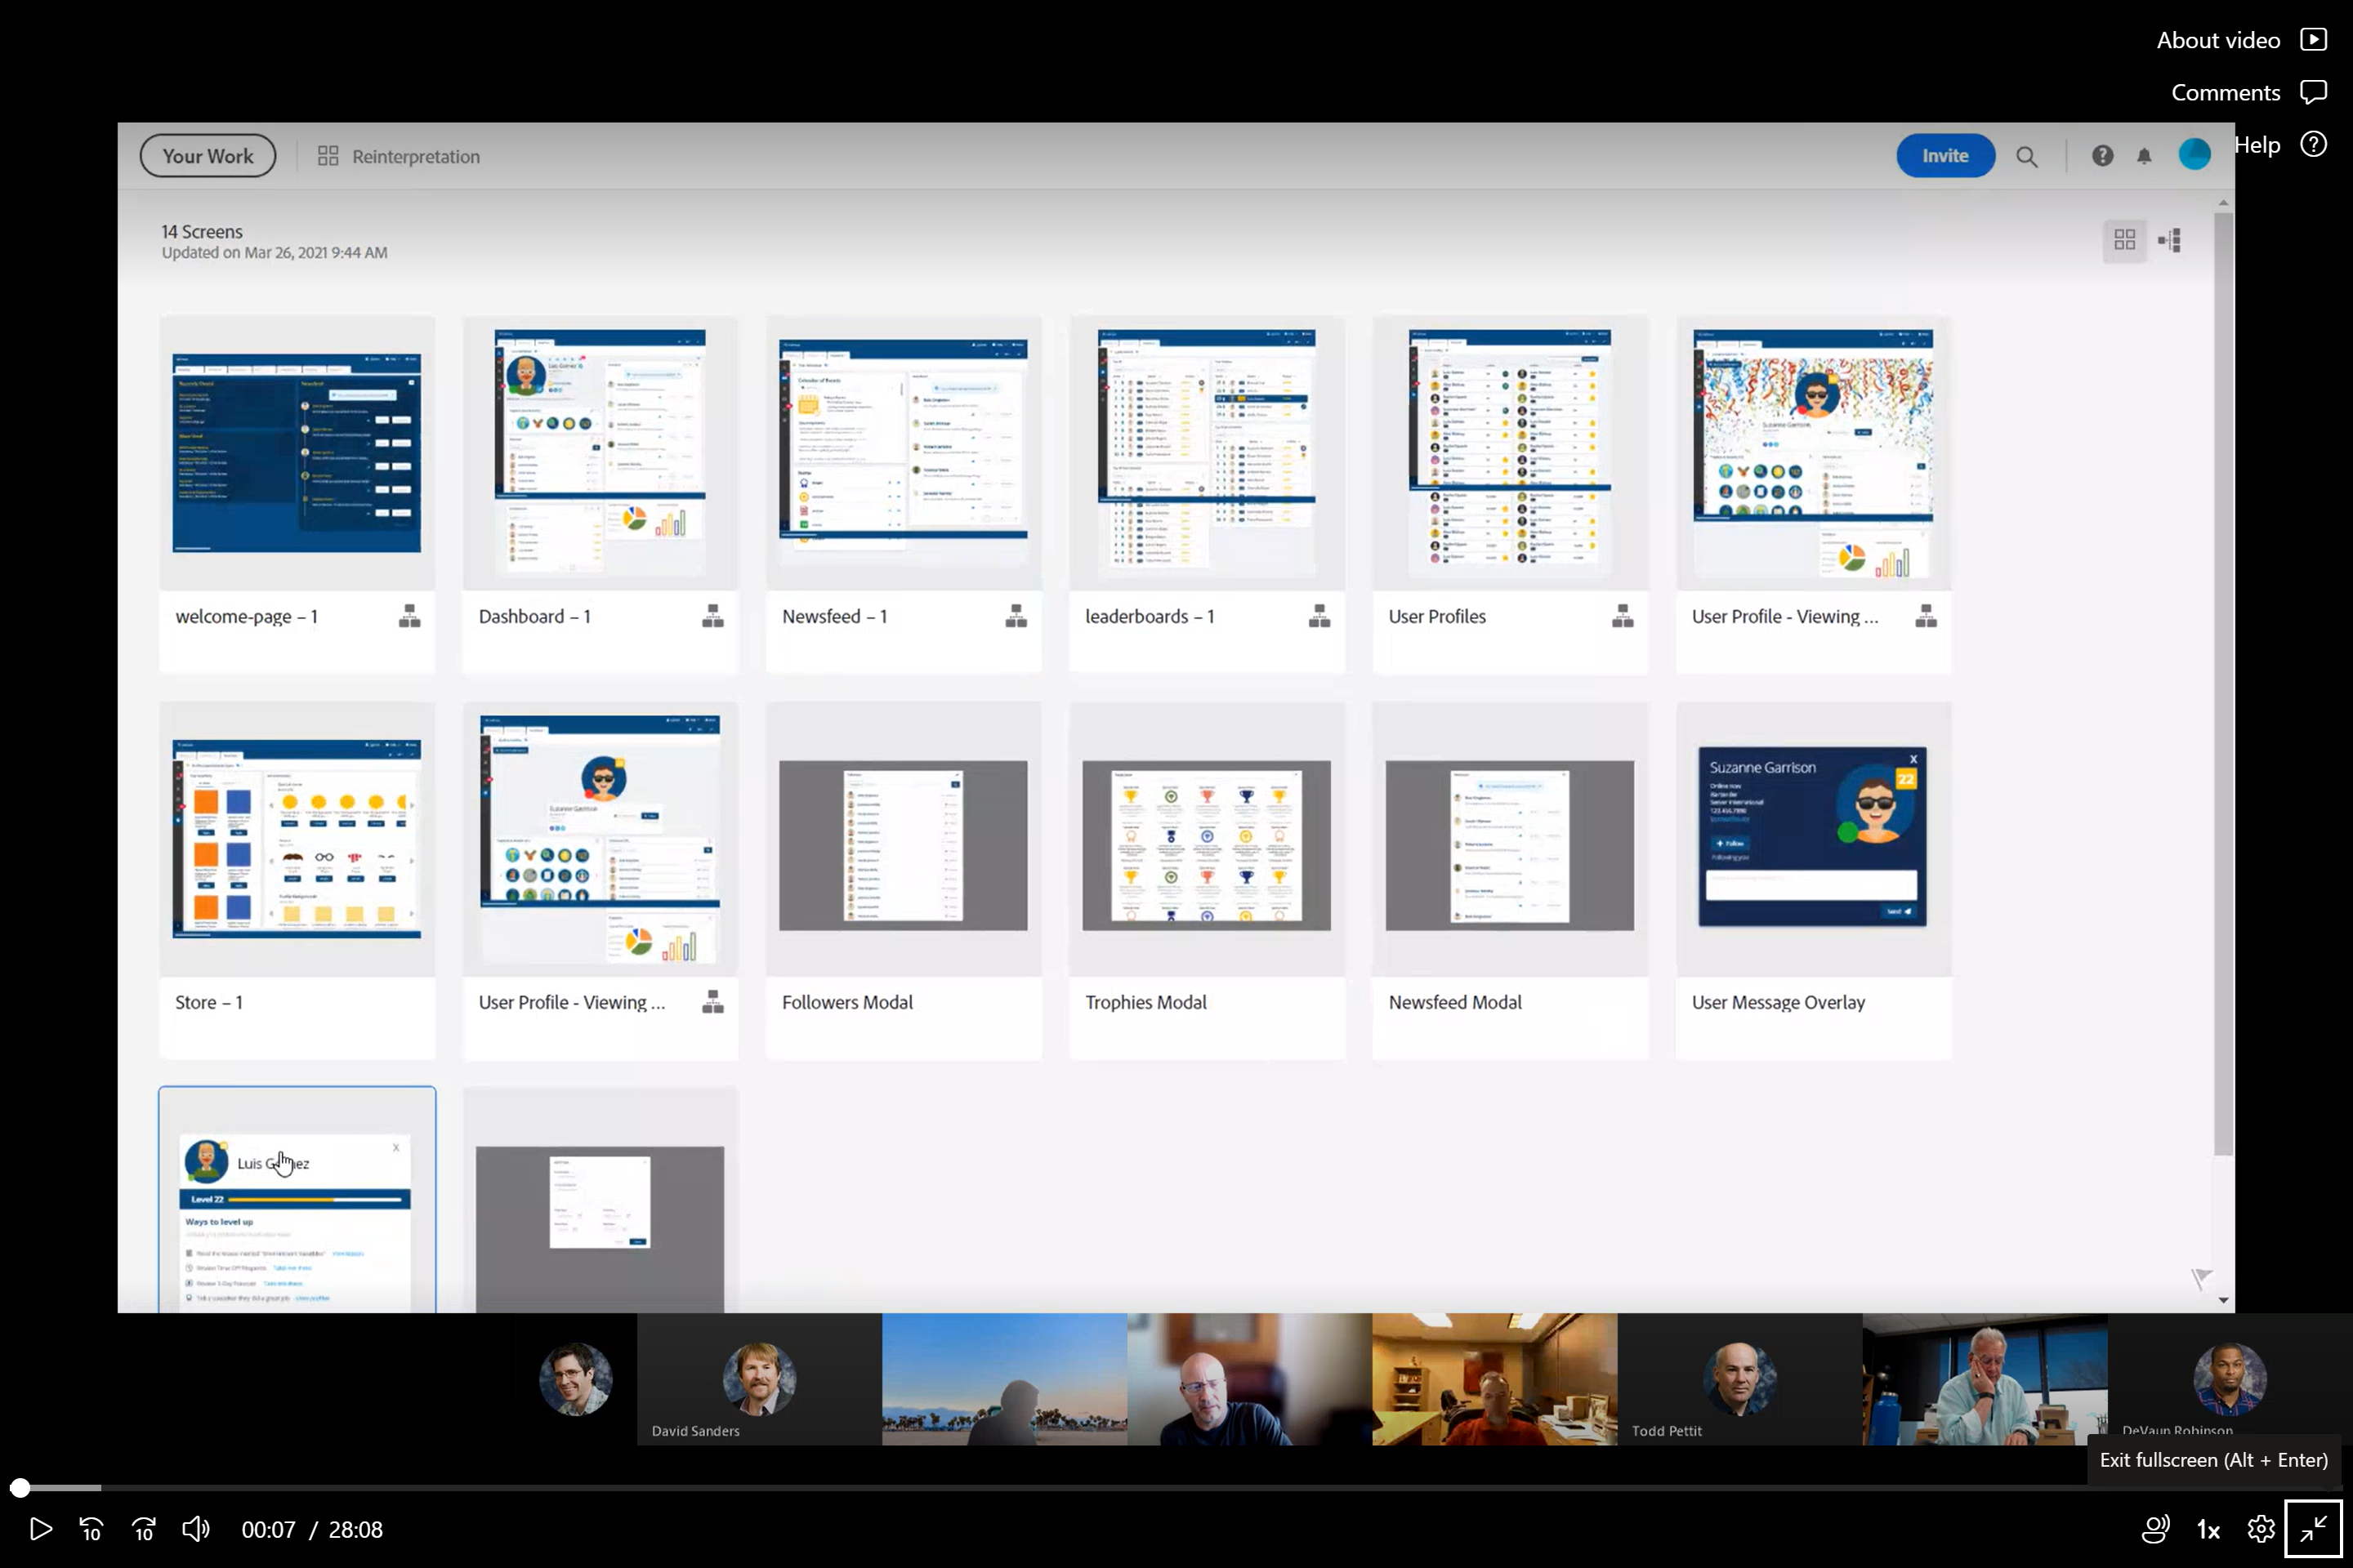The height and width of the screenshot is (1568, 2353).
Task: Open the User Message Overlay screen thumbnail
Action: coord(1812,837)
